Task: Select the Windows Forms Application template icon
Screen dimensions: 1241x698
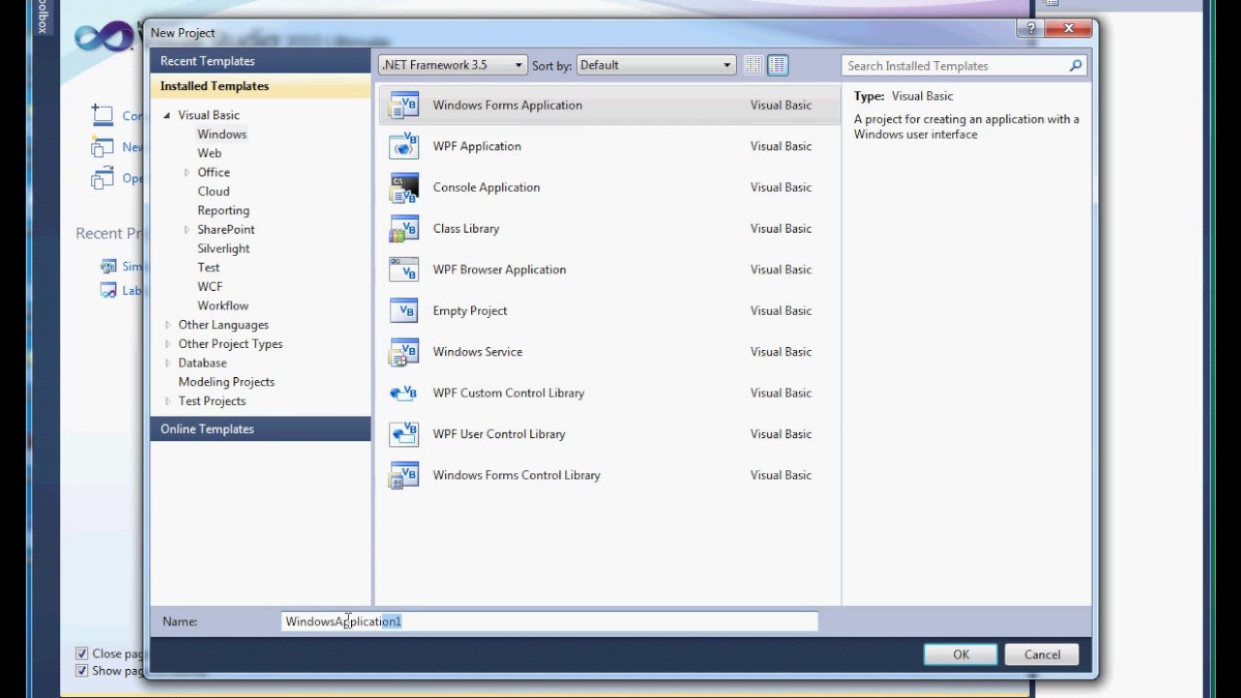Action: [403, 105]
